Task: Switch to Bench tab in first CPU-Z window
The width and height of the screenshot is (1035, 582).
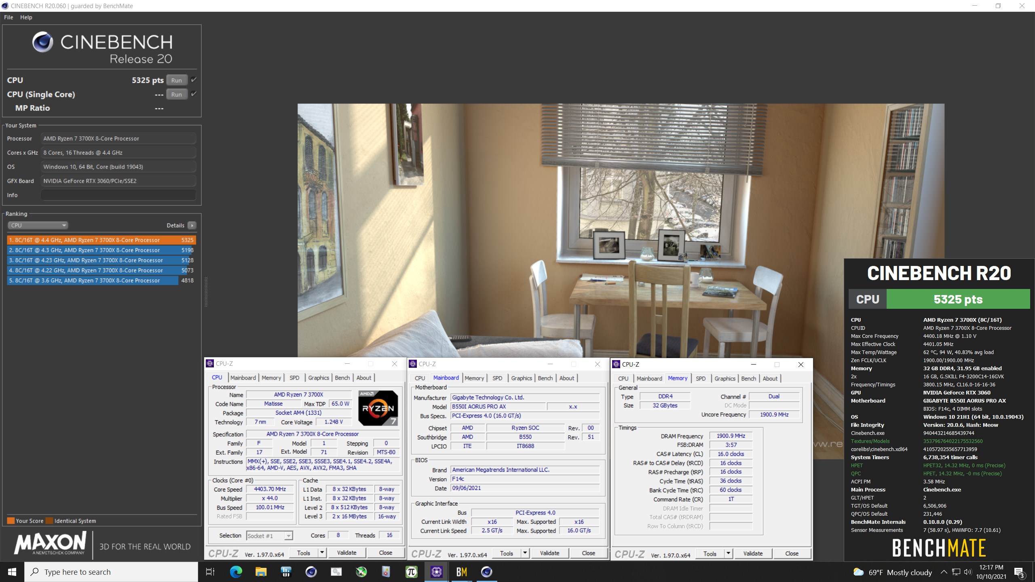Action: tap(342, 377)
